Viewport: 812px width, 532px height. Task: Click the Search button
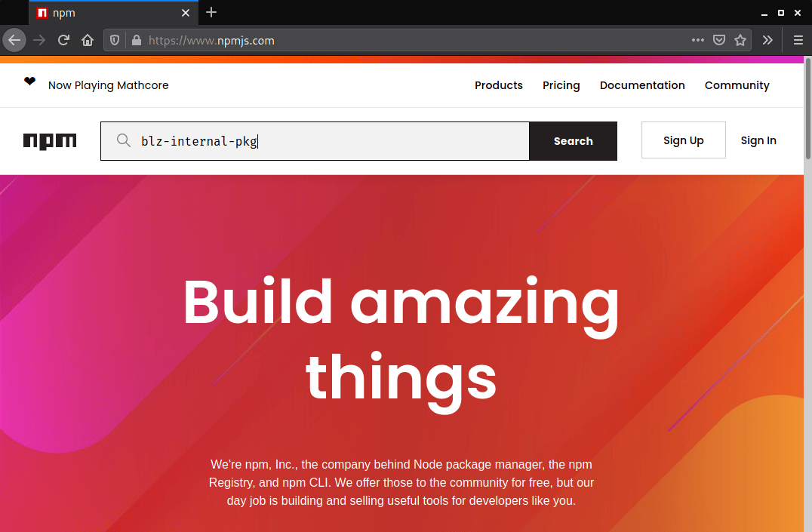click(574, 141)
